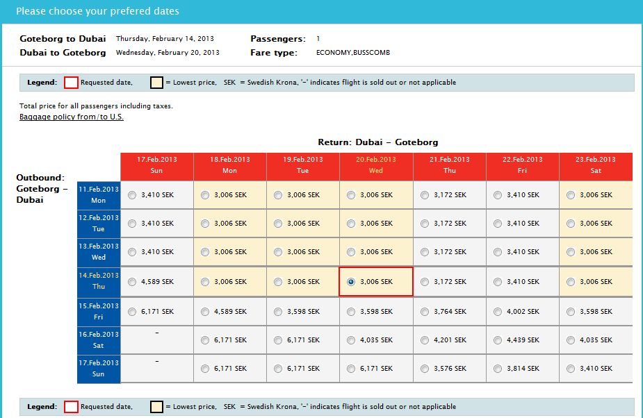The width and height of the screenshot is (643, 418).
Task: Pick 13 Feb outbound with 19 Feb return fare
Action: pos(278,252)
